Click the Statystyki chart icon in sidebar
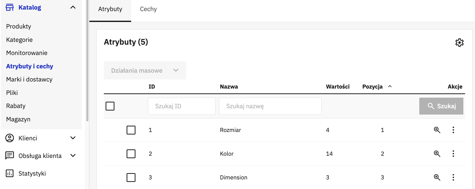Image resolution: width=475 pixels, height=189 pixels. [x=10, y=173]
